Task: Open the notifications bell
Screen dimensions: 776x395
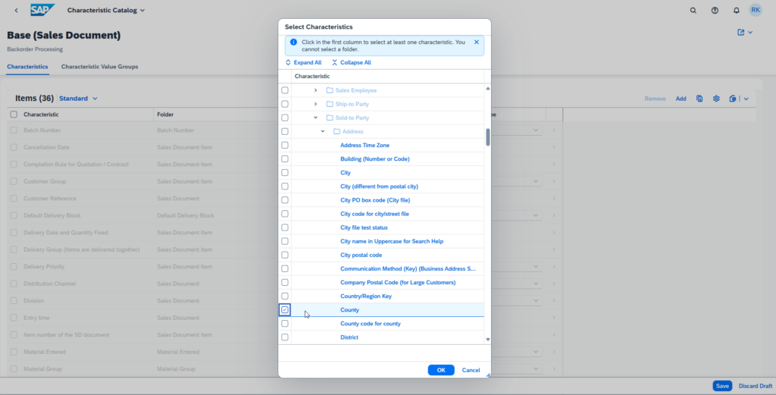Action: [737, 11]
